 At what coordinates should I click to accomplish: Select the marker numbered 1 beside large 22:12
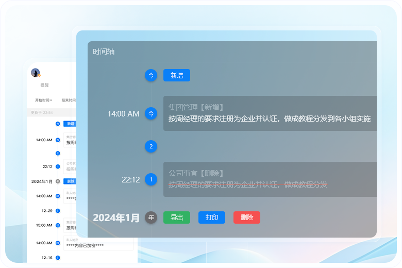[151, 179]
